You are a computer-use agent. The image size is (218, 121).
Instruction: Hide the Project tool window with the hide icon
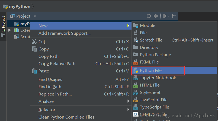click(x=174, y=16)
